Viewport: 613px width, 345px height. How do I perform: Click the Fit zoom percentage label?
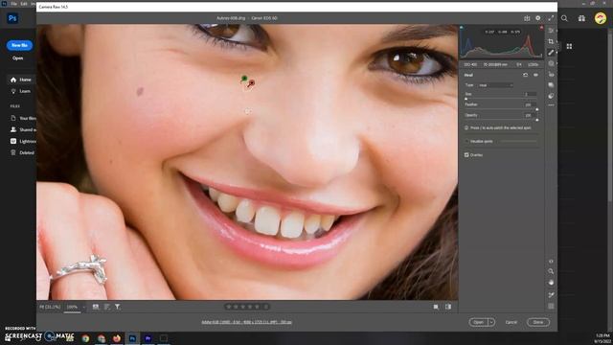coord(50,307)
